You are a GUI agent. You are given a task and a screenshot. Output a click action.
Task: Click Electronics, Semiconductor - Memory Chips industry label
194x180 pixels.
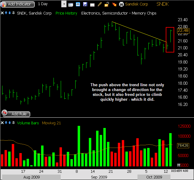click(x=119, y=13)
